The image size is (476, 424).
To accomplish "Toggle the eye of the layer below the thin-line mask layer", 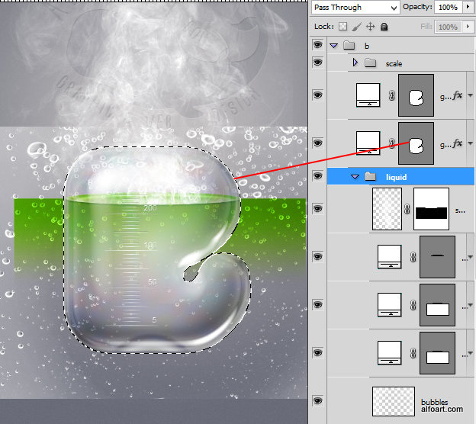I will [317, 305].
